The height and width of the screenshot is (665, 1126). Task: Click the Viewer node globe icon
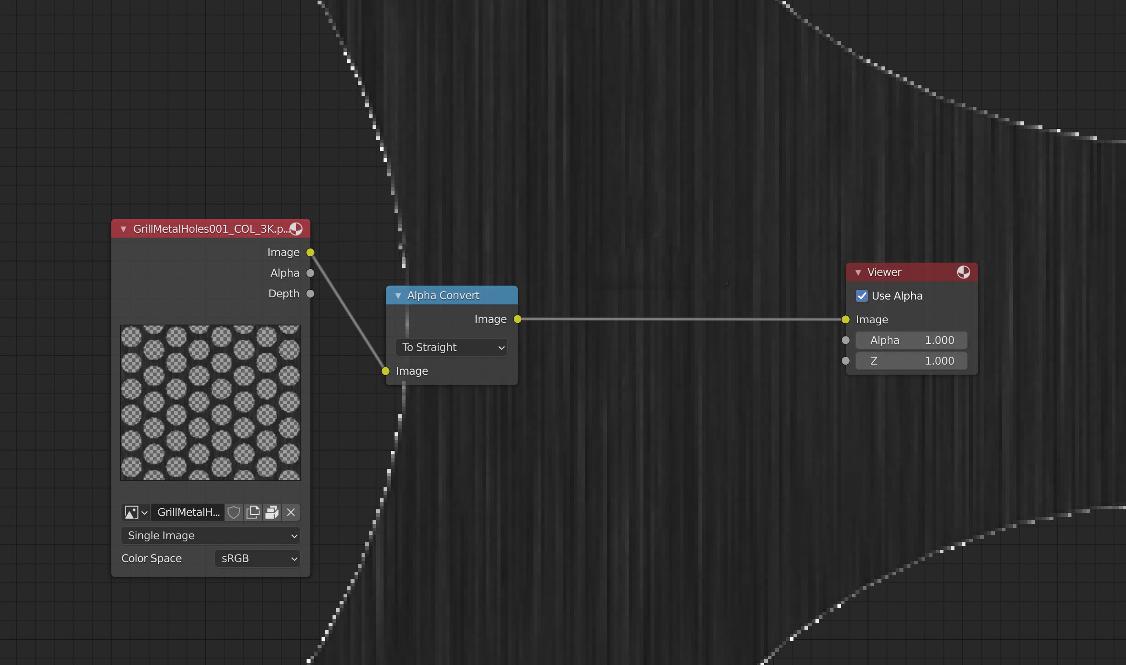click(x=964, y=271)
